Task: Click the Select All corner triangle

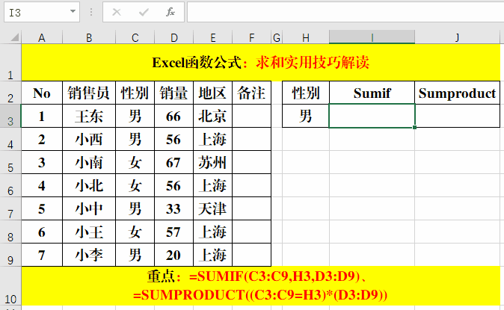Action: point(15,37)
